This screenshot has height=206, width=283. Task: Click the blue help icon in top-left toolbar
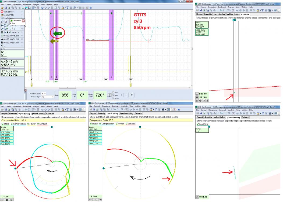click(91, 8)
